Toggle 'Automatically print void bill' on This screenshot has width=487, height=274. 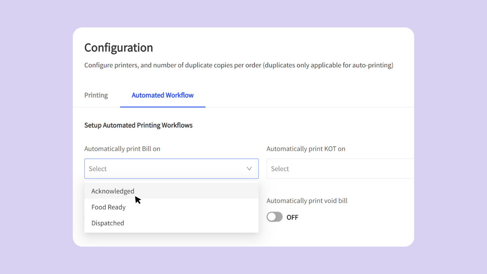(274, 217)
